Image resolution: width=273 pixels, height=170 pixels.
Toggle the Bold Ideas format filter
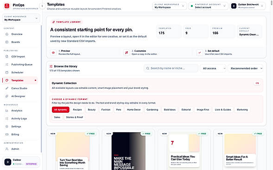(170, 109)
